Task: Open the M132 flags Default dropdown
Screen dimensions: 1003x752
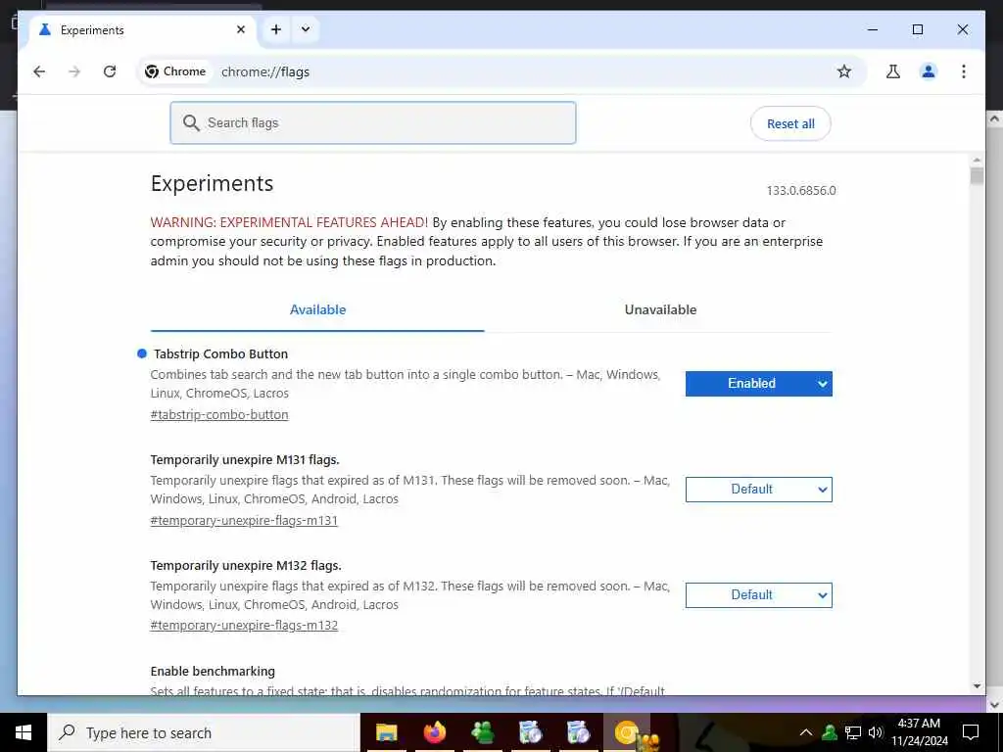Action: click(x=759, y=594)
